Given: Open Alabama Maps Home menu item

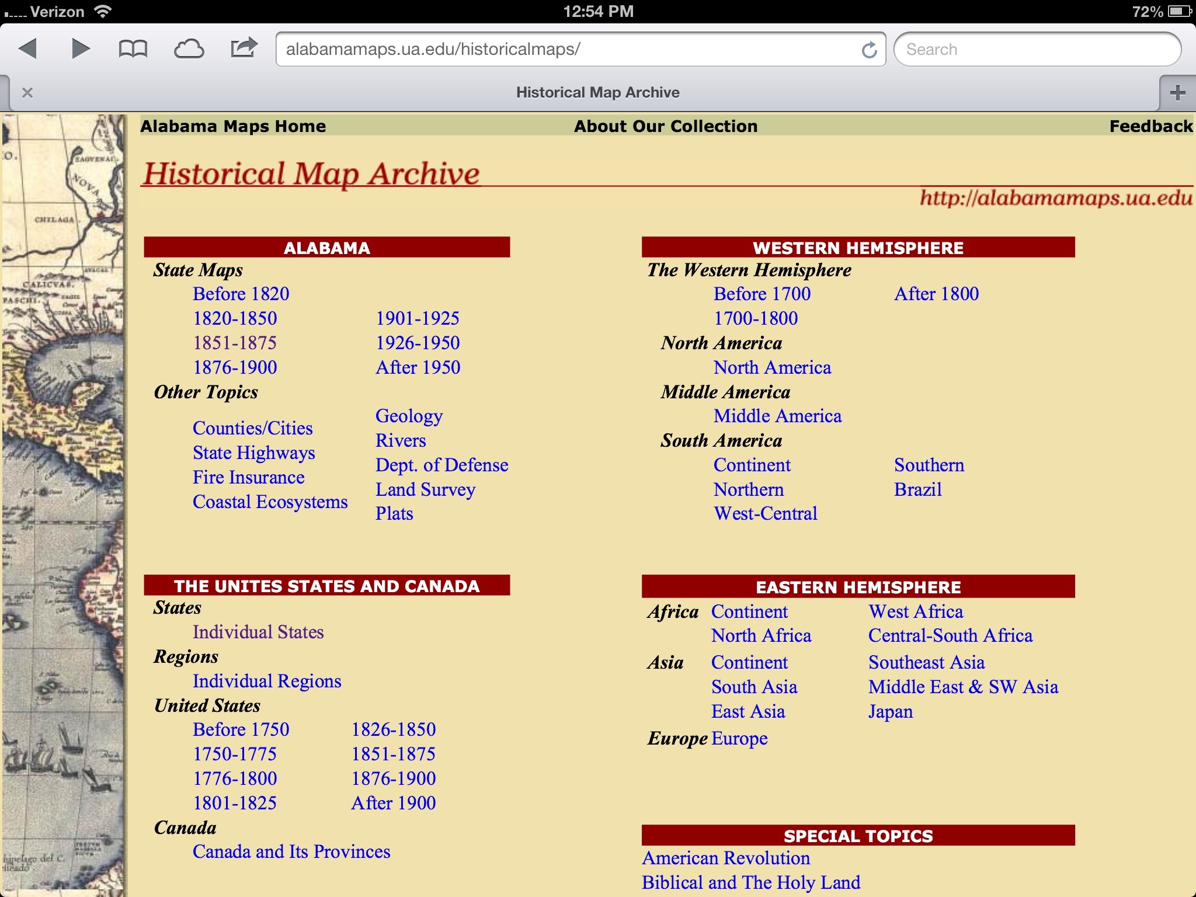Looking at the screenshot, I should pyautogui.click(x=233, y=126).
